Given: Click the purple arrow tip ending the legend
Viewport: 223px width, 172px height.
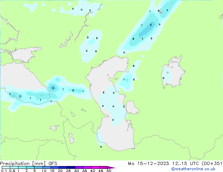Looking at the screenshot, I should coord(112,167).
